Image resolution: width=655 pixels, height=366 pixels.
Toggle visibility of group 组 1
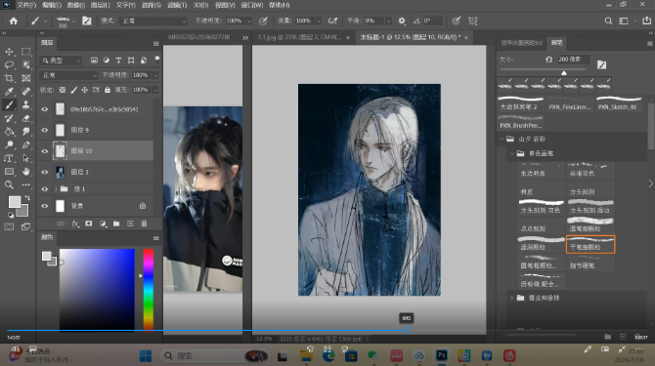45,188
